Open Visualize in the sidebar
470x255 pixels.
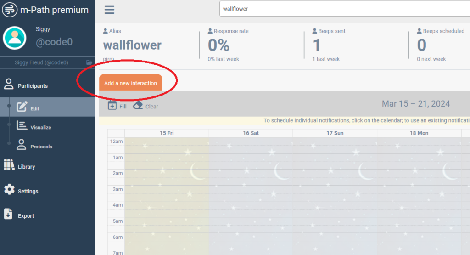coord(40,127)
